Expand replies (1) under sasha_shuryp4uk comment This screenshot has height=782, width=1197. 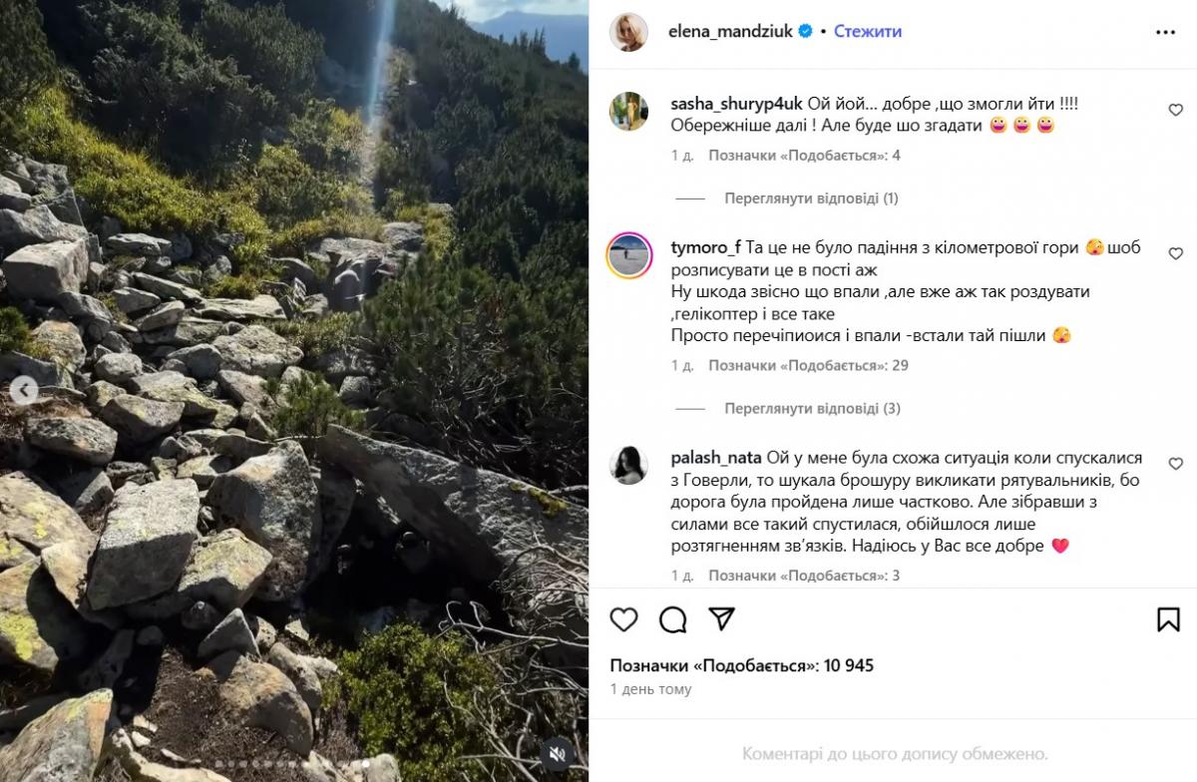tap(811, 198)
